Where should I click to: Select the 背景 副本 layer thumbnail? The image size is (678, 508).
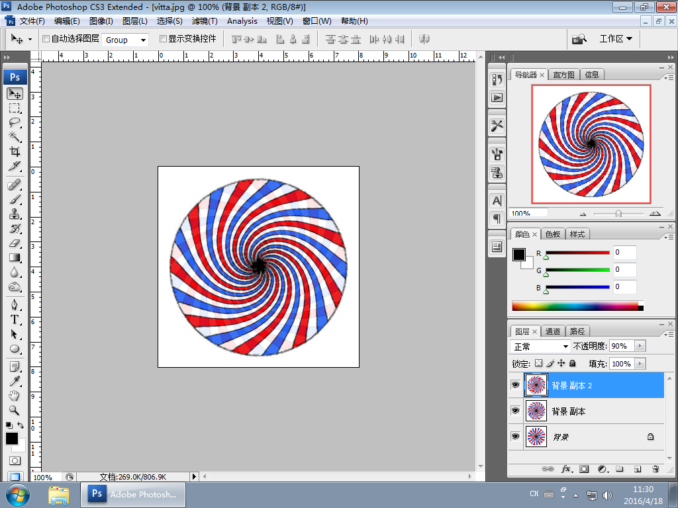pyautogui.click(x=536, y=411)
